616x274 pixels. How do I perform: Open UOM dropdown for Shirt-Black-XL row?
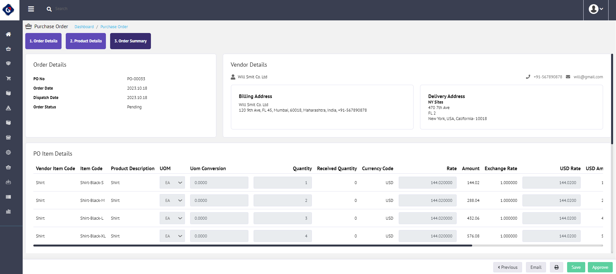point(172,236)
